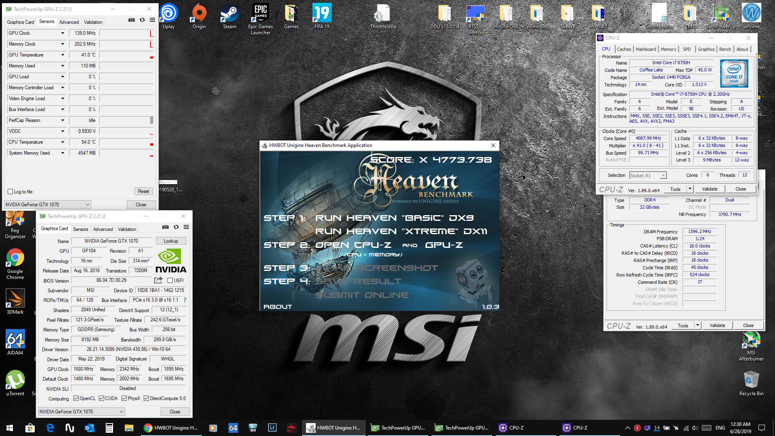Screen dimensions: 775x436
Task: Open the notification center icon
Action: (762, 428)
